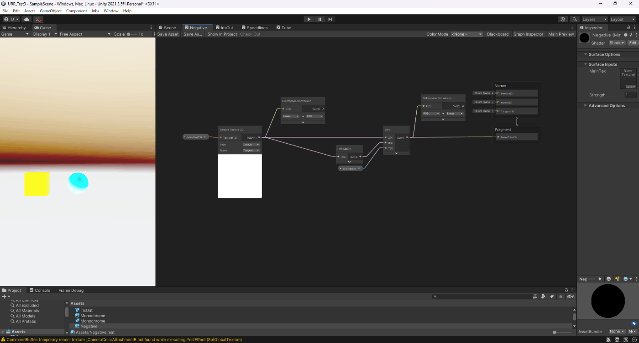The width and height of the screenshot is (639, 343).
Task: Click Select in MainTex texture slot
Action: click(630, 87)
